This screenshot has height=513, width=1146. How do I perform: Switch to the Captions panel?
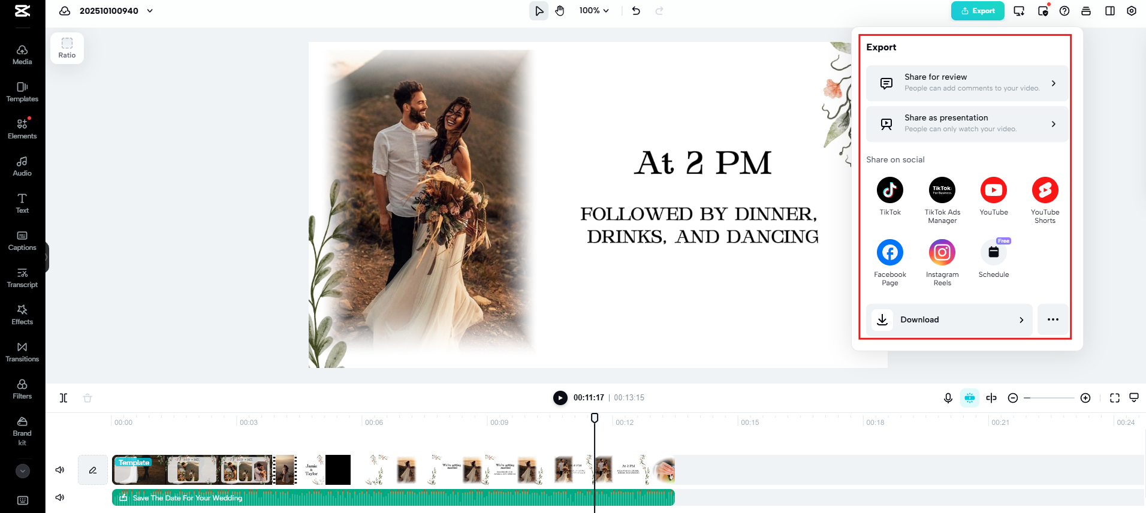[22, 240]
